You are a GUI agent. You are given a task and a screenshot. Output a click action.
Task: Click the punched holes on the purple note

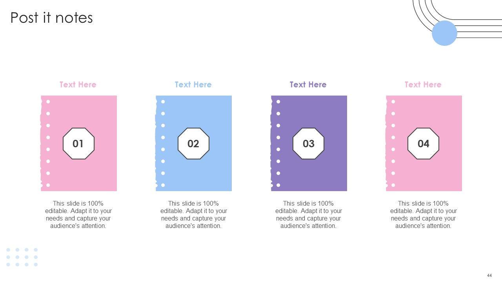278,143
